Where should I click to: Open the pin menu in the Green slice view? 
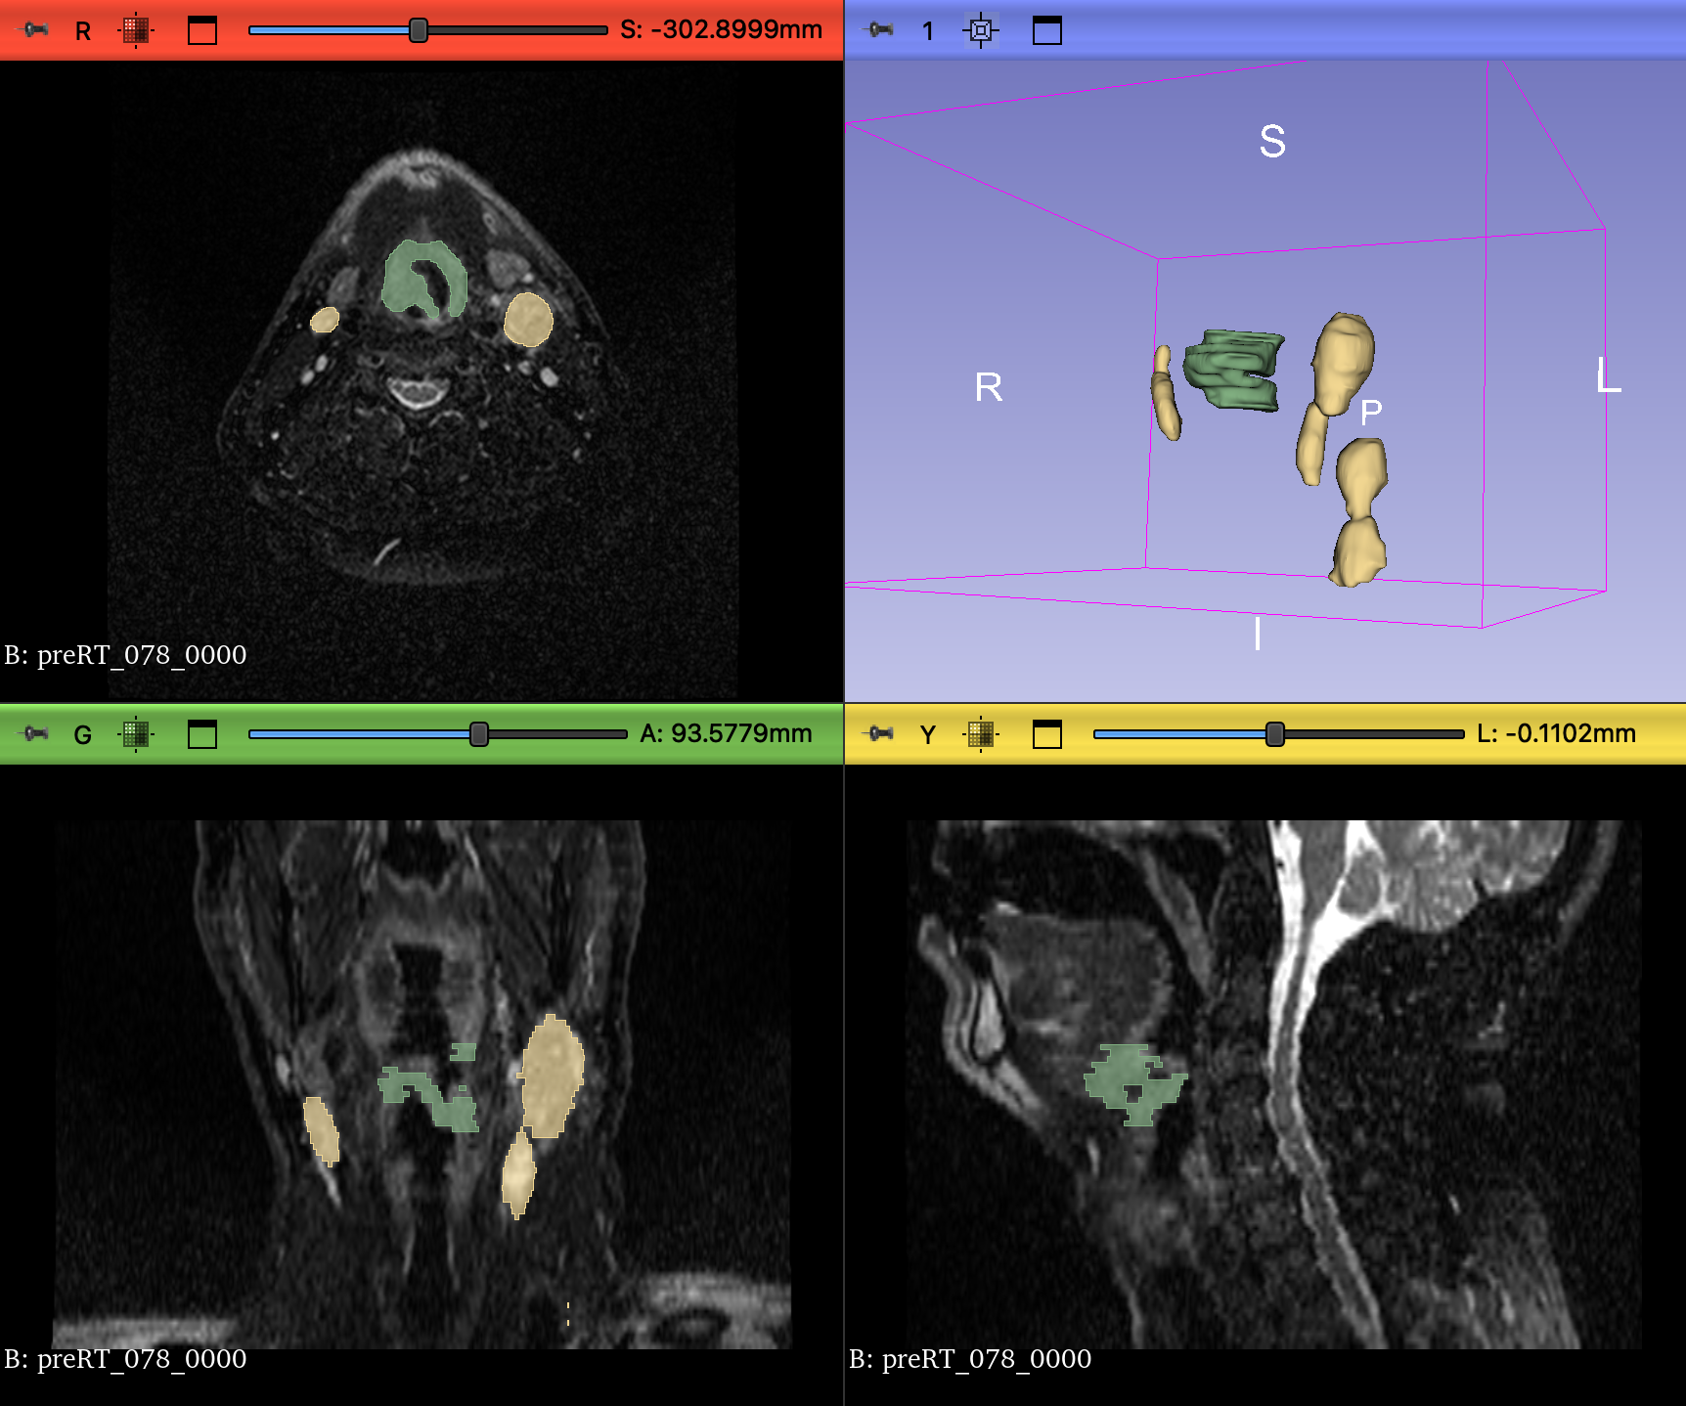pyautogui.click(x=36, y=733)
